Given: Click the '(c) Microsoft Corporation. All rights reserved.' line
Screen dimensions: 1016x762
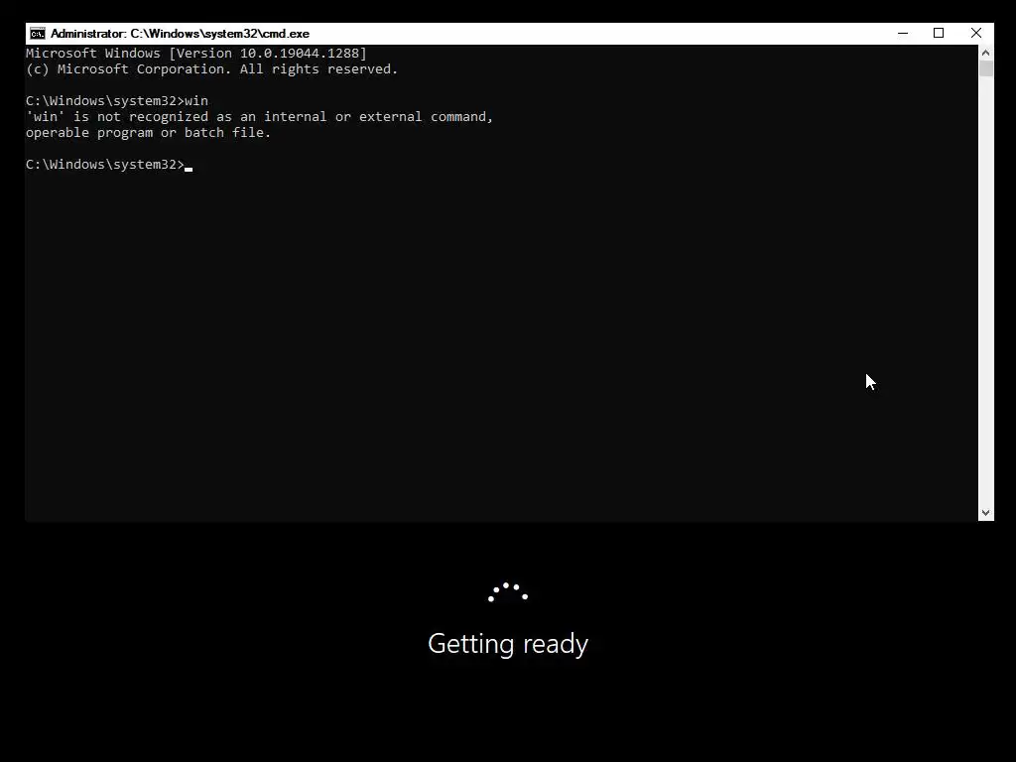Looking at the screenshot, I should click(212, 69).
